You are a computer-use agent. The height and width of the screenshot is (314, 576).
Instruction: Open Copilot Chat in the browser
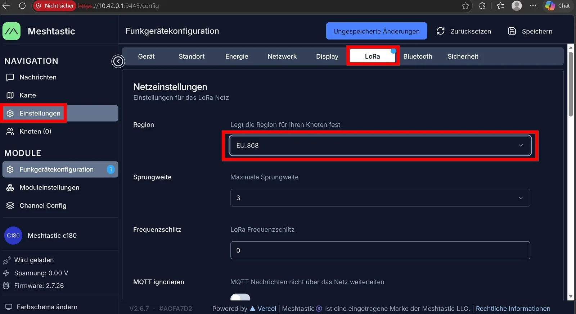557,6
